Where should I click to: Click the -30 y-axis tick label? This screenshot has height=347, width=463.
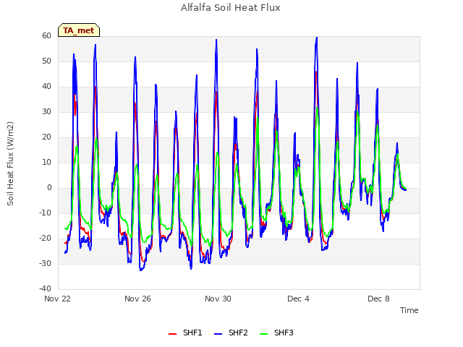45,263
